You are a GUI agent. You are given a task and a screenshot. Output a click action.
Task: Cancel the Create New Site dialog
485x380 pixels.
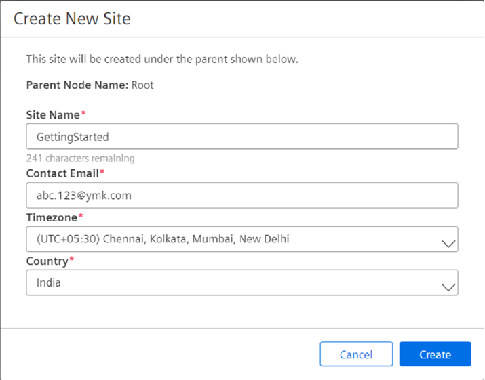pyautogui.click(x=356, y=354)
